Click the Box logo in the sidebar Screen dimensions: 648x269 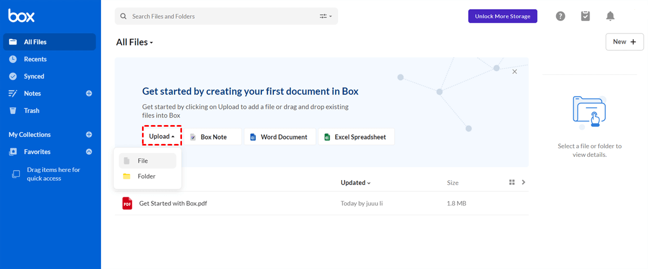[22, 16]
